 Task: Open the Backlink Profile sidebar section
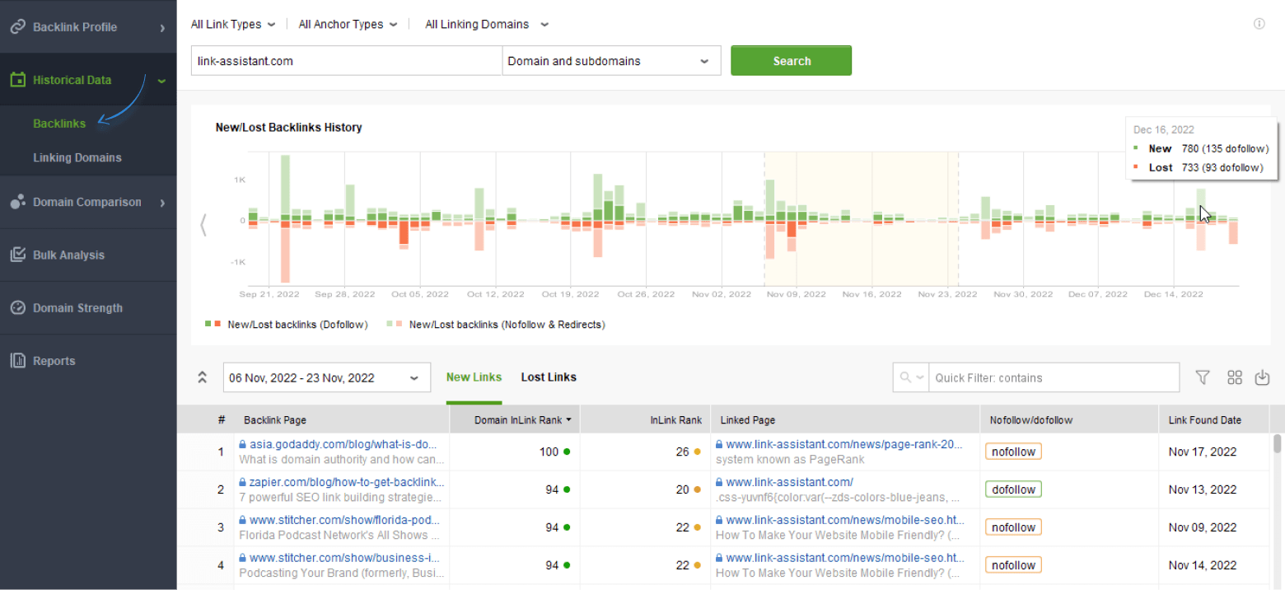coord(88,27)
